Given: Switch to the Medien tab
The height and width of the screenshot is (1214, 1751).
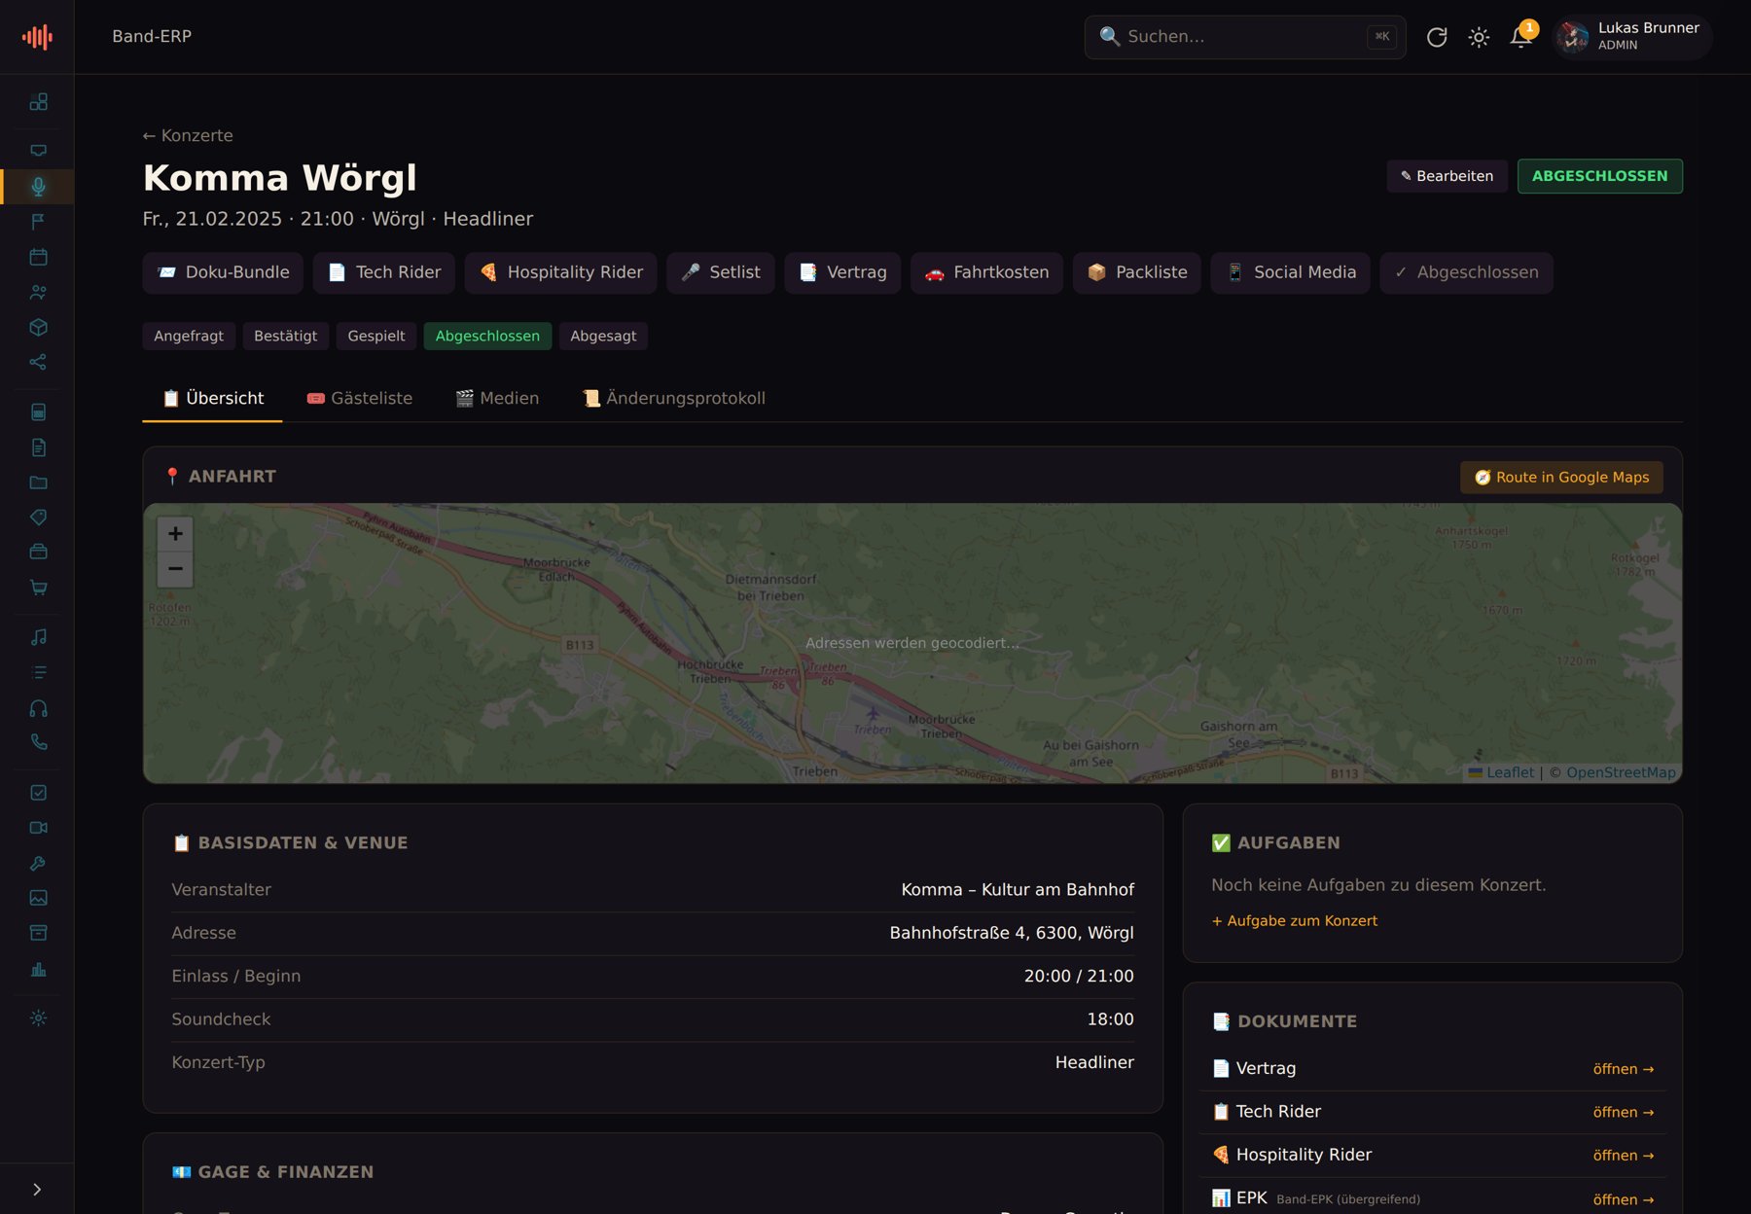Looking at the screenshot, I should 497,398.
